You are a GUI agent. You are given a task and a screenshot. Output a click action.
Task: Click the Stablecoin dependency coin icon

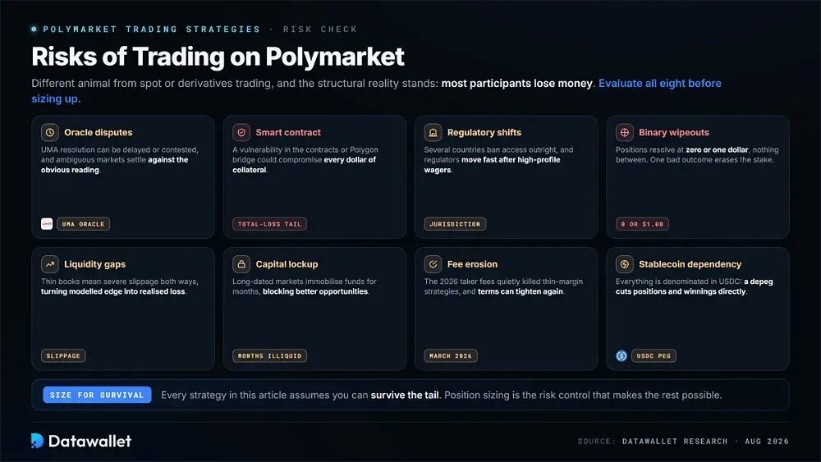625,264
